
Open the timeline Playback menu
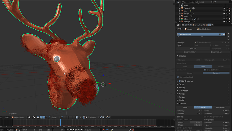[x=10, y=130]
